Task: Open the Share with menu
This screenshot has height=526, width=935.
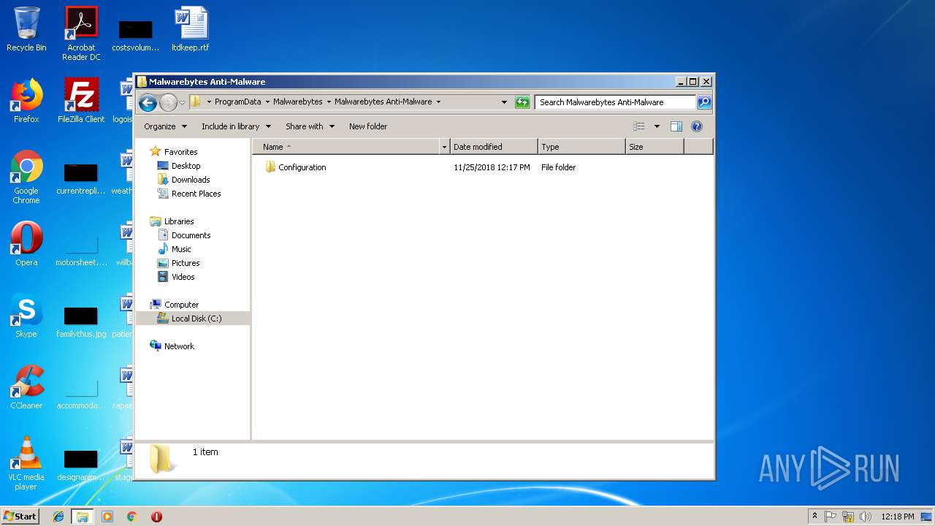Action: pyautogui.click(x=310, y=126)
